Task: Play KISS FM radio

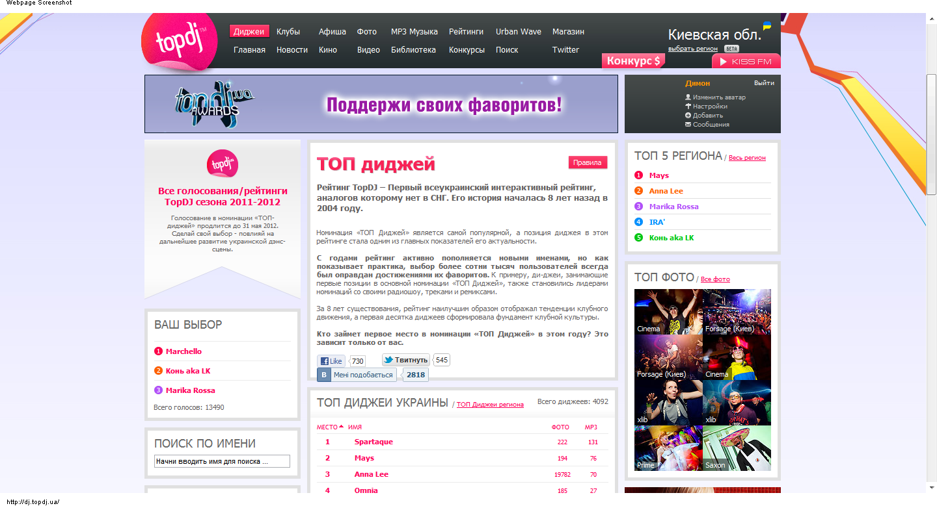Action: coord(746,61)
